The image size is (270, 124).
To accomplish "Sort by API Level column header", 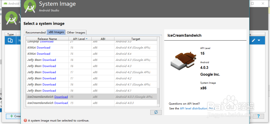I will 80,39.
